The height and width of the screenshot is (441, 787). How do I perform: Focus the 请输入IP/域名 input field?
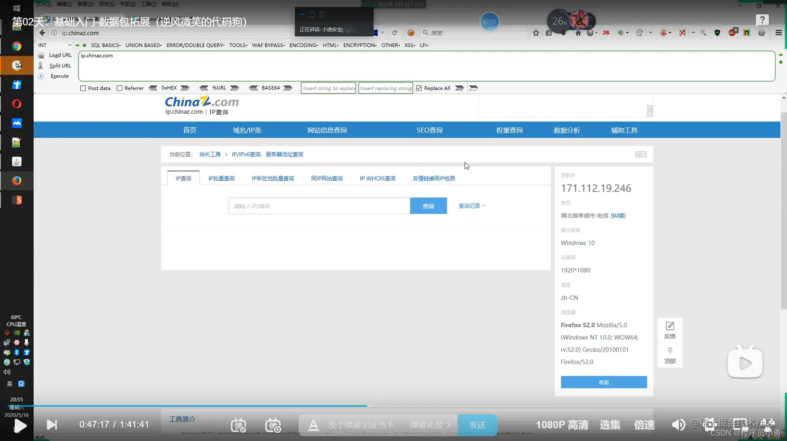319,206
